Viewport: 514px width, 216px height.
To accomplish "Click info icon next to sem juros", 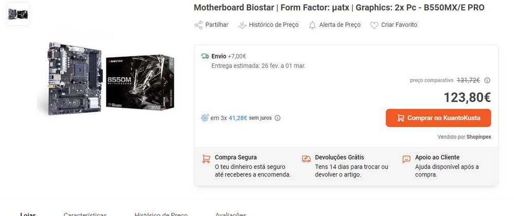I will click(278, 118).
